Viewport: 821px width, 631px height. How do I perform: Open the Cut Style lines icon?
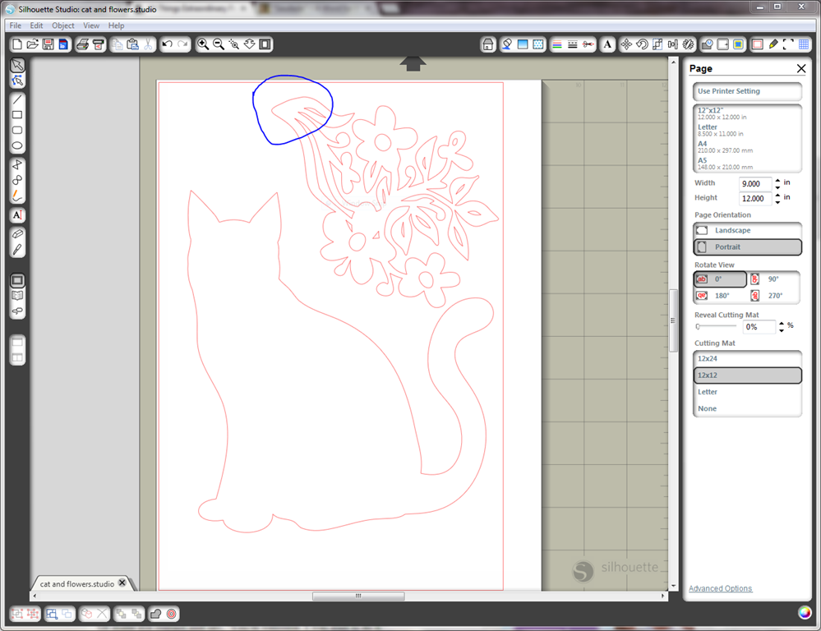588,44
